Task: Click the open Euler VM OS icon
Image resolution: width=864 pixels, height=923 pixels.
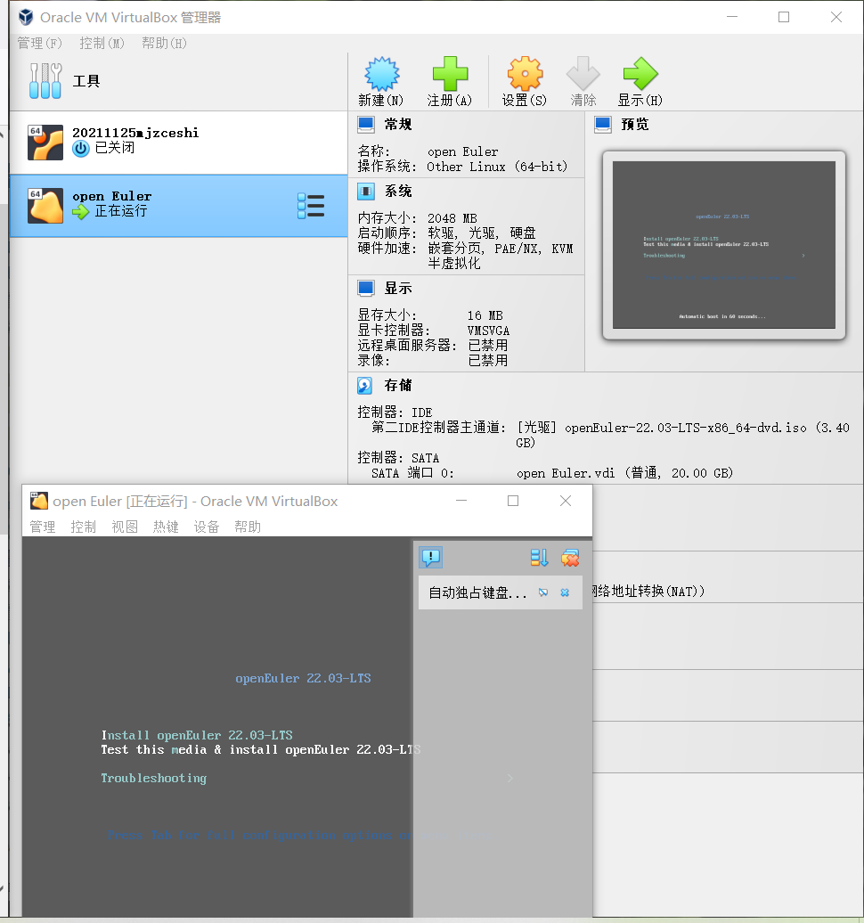Action: (x=45, y=206)
